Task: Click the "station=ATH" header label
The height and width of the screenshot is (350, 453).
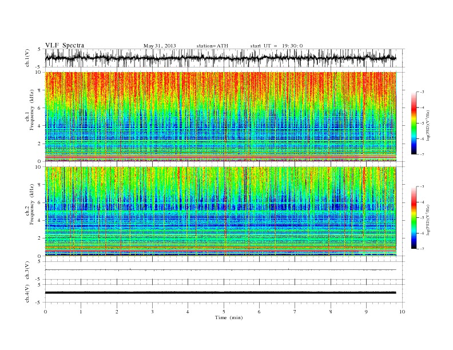Action: (x=212, y=46)
